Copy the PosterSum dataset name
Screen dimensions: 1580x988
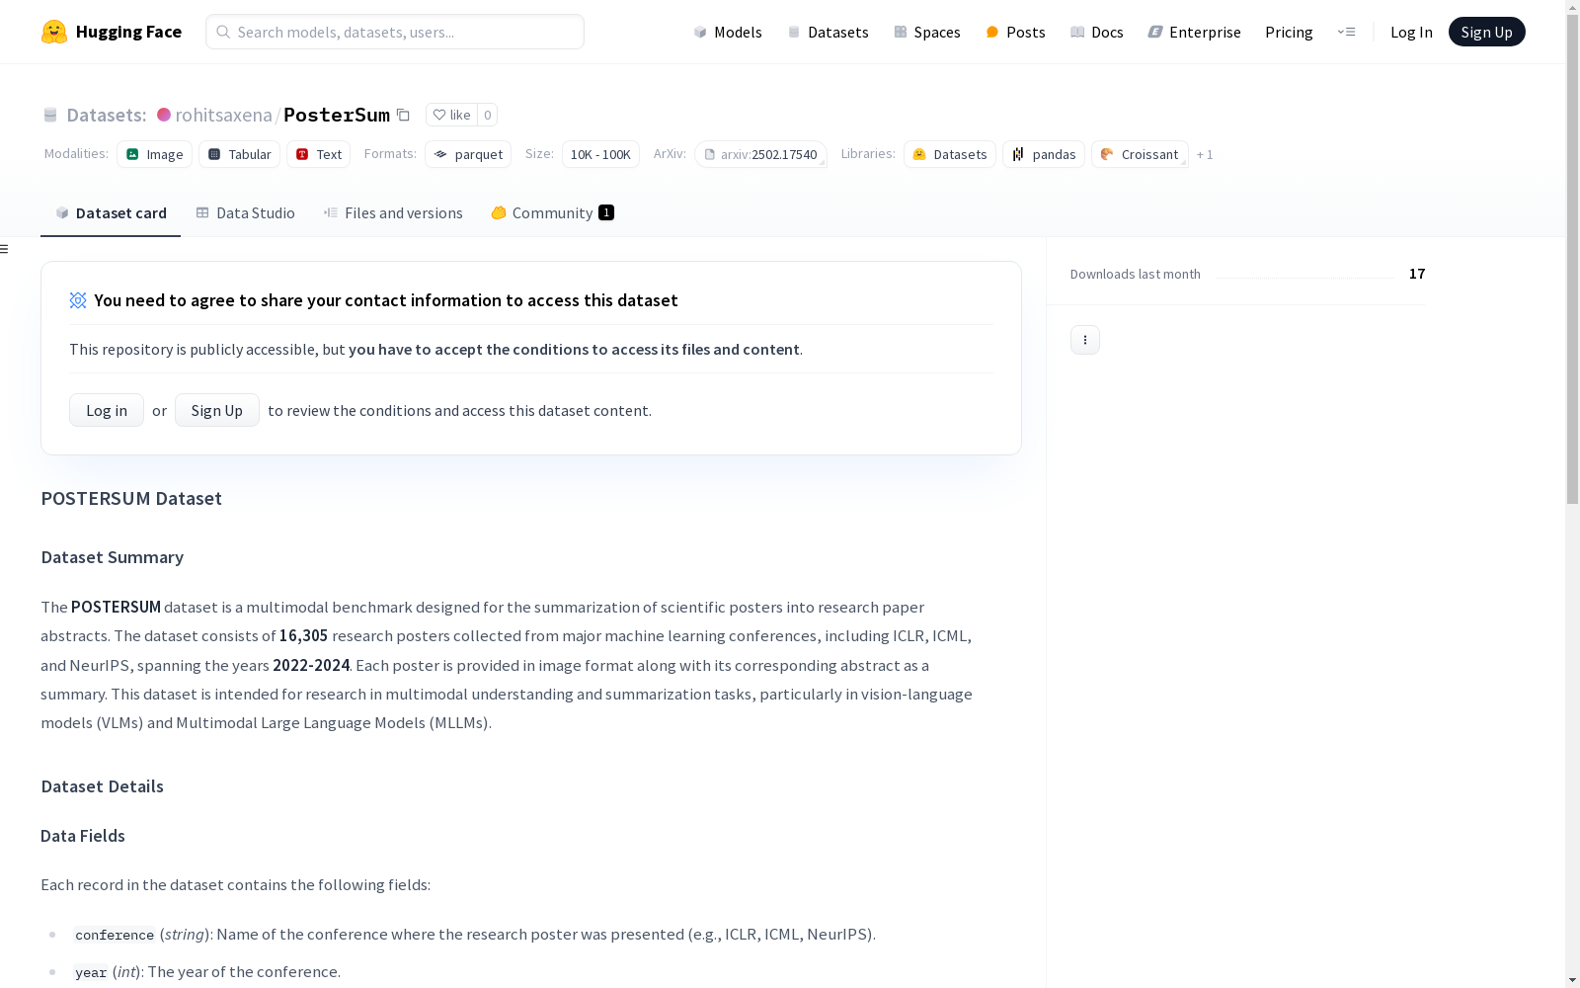[x=403, y=115]
